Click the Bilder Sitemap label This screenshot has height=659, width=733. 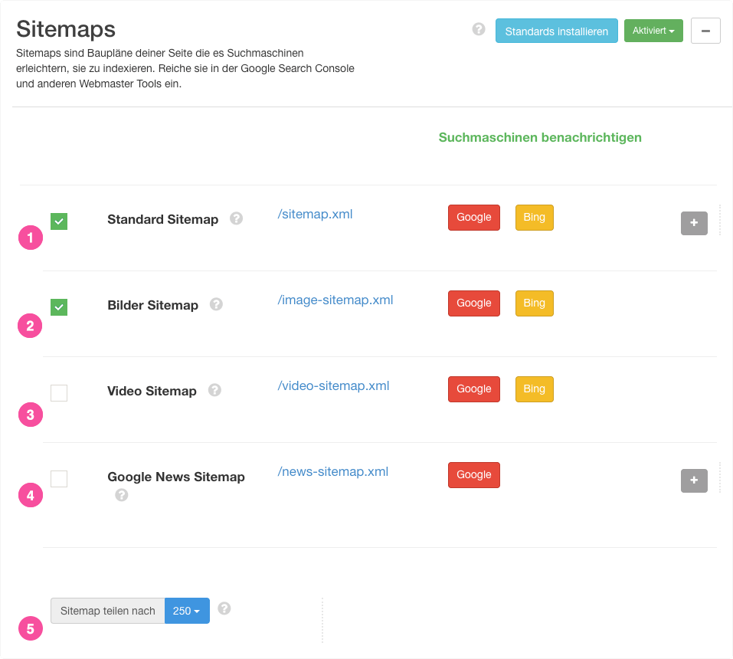pyautogui.click(x=153, y=306)
